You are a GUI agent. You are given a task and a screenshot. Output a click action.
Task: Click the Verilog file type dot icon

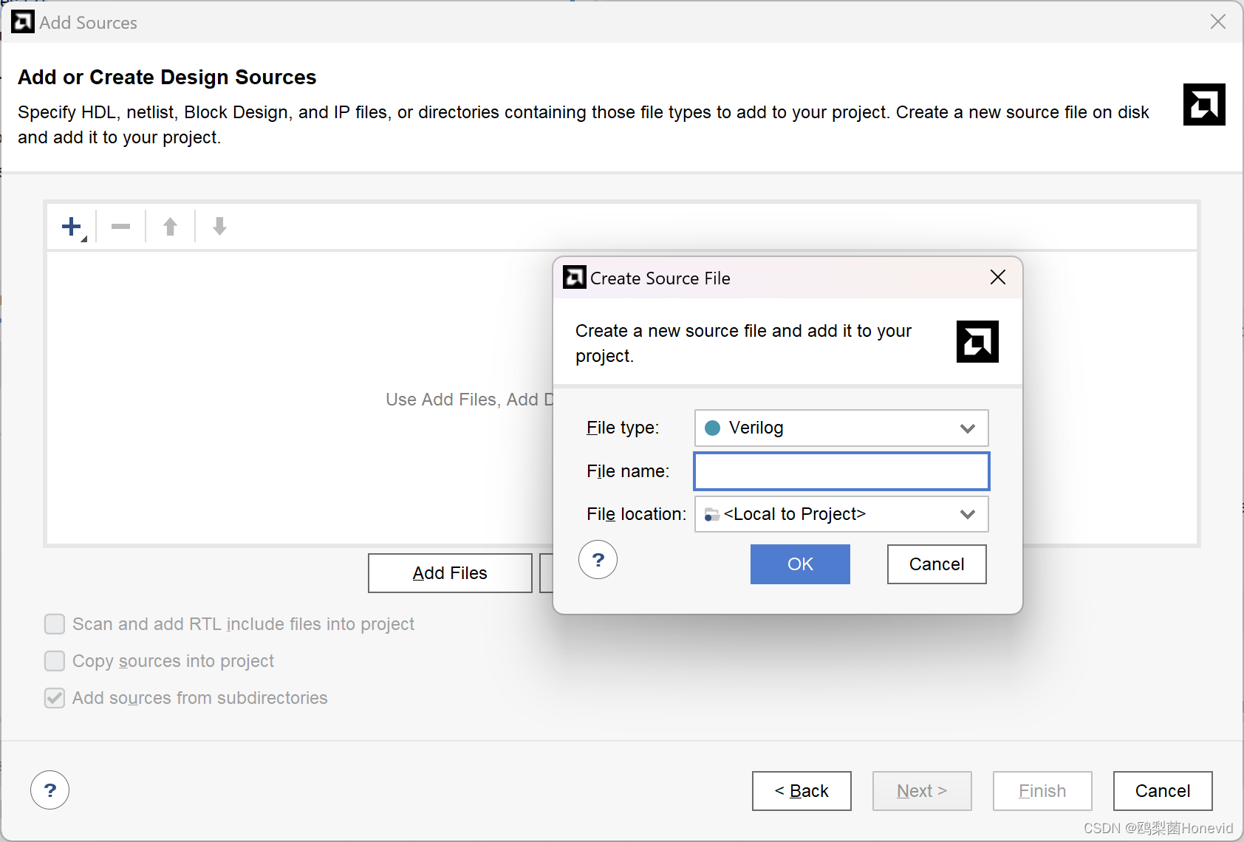[713, 428]
